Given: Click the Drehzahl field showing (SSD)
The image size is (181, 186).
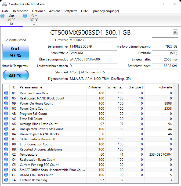Looking at the screenshot, I should [165, 53].
